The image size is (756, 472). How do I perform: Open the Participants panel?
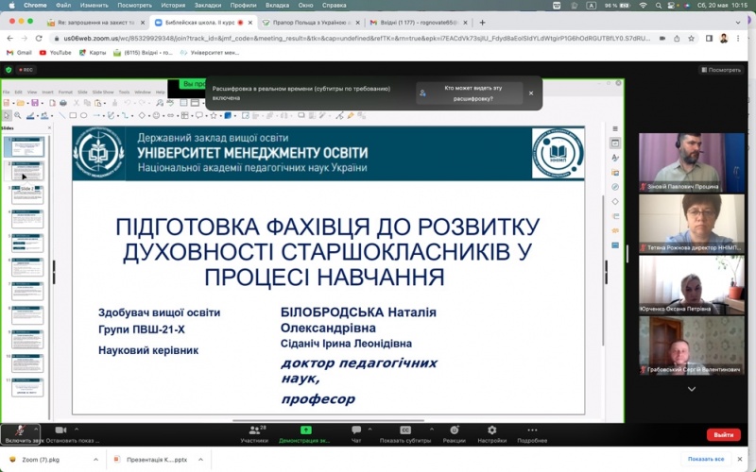(253, 431)
